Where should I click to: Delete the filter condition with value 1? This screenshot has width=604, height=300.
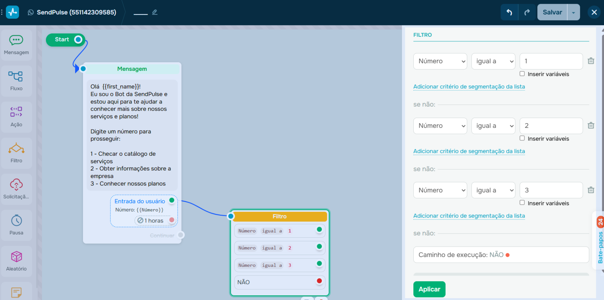point(591,61)
